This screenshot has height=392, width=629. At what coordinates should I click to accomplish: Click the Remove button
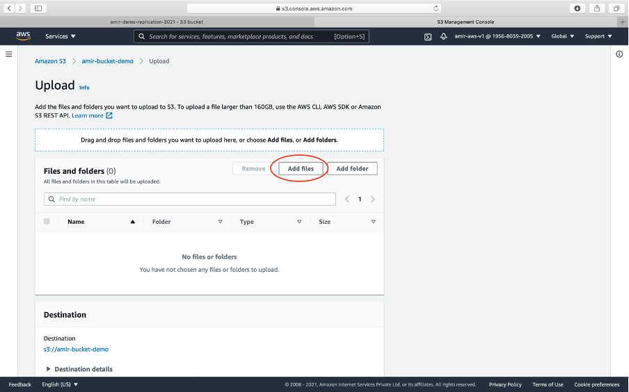coord(253,169)
